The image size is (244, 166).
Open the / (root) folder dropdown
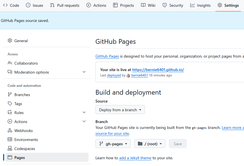tap(150, 144)
